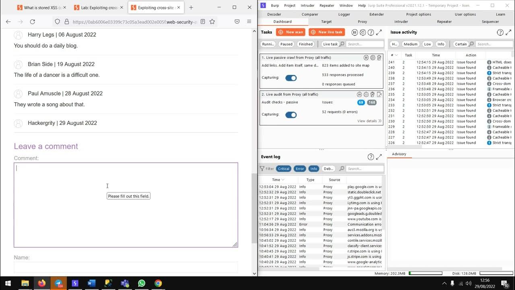Show site shield tracking protection info
This screenshot has width=515, height=290.
(57, 22)
